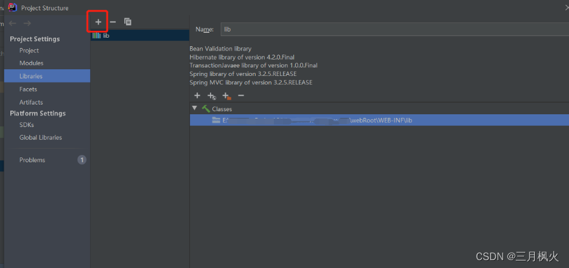Click the Classes hammer icon
Screen dimensions: 569x268
206,109
